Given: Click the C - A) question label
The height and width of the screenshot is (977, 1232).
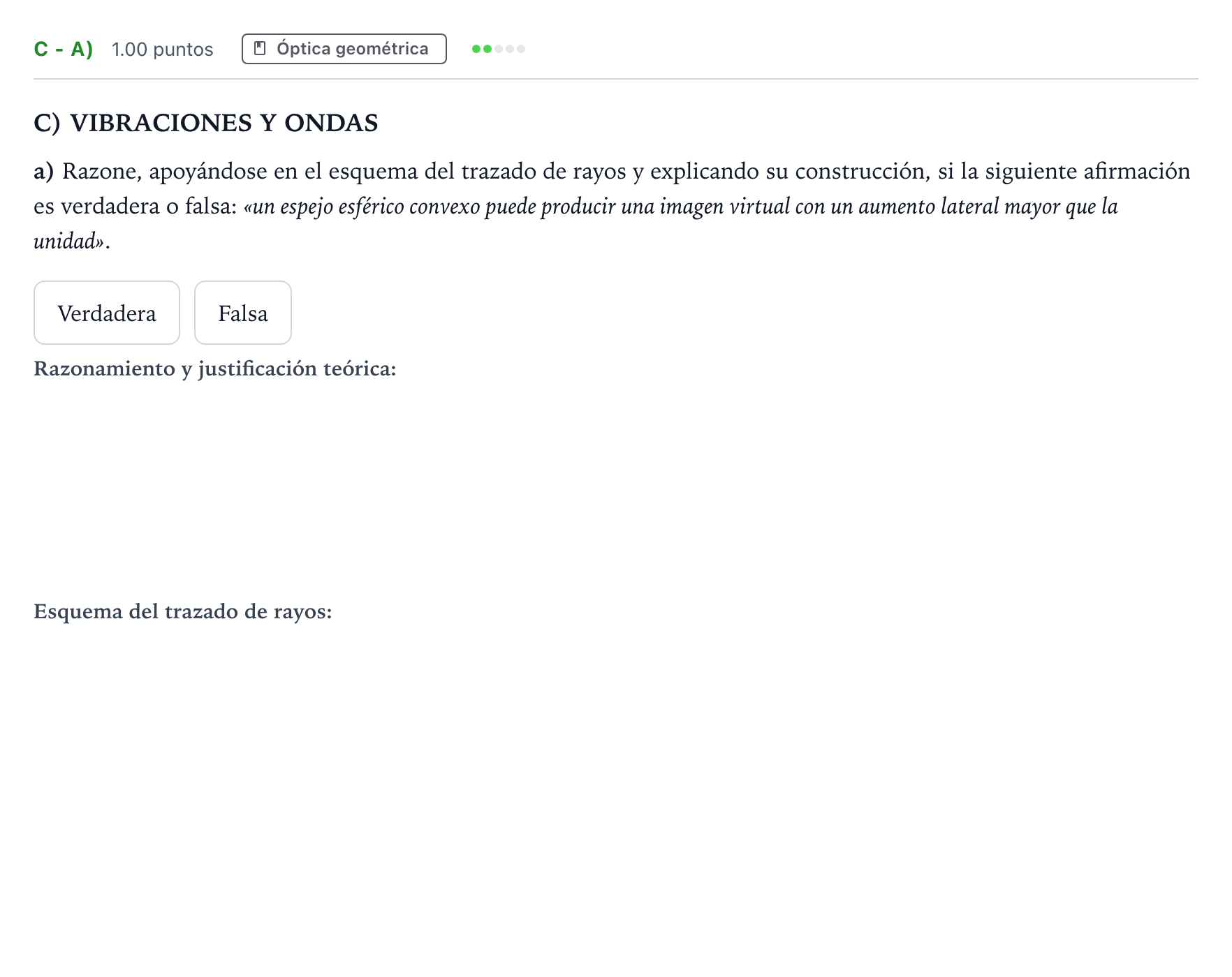Looking at the screenshot, I should [x=64, y=50].
